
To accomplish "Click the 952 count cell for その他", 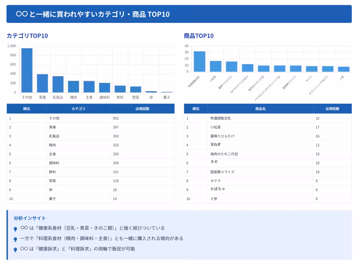I will (116, 118).
